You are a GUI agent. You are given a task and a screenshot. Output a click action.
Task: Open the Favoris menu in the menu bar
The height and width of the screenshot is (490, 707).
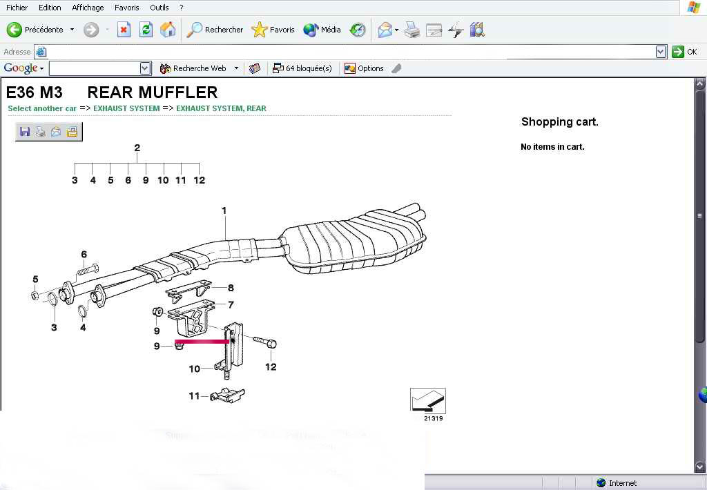(127, 7)
